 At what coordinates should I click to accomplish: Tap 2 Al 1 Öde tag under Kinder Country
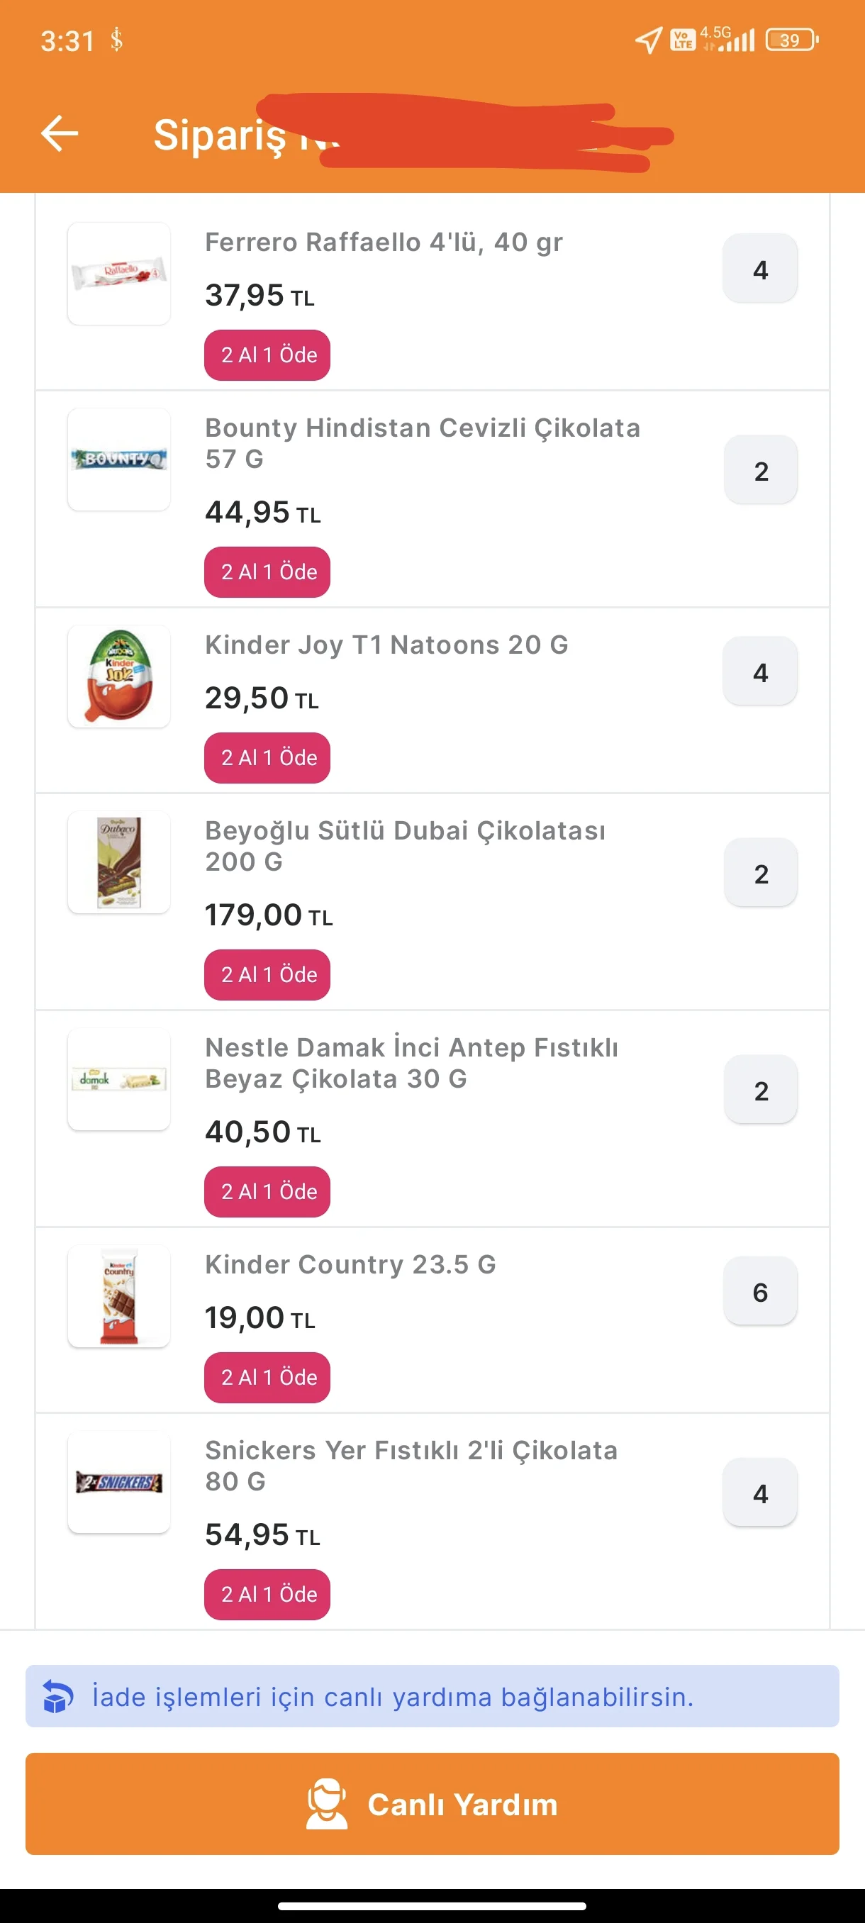pos(267,1377)
